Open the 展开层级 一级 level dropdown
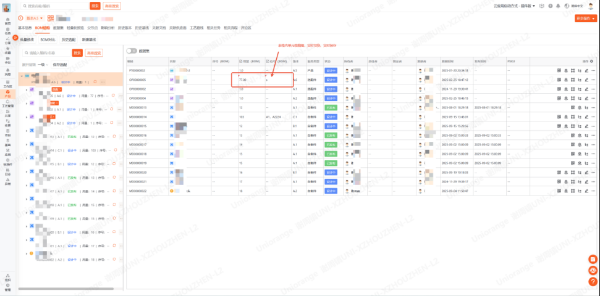The width and height of the screenshot is (600, 296). click(x=41, y=64)
